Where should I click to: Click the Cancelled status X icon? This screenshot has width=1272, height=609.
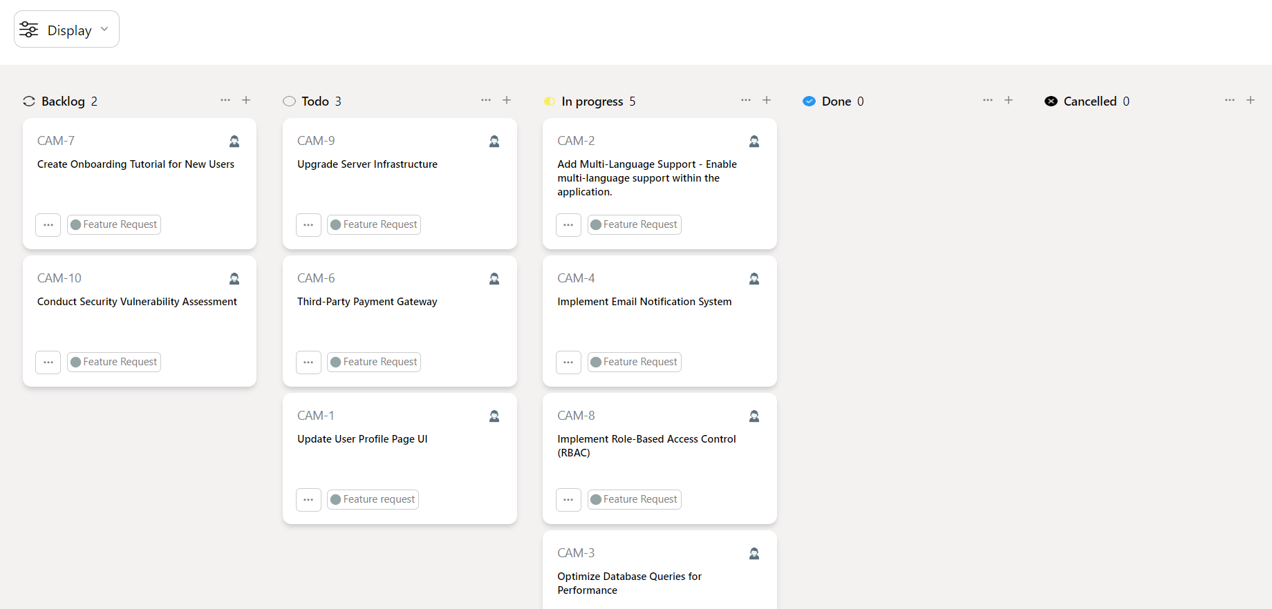click(x=1051, y=101)
